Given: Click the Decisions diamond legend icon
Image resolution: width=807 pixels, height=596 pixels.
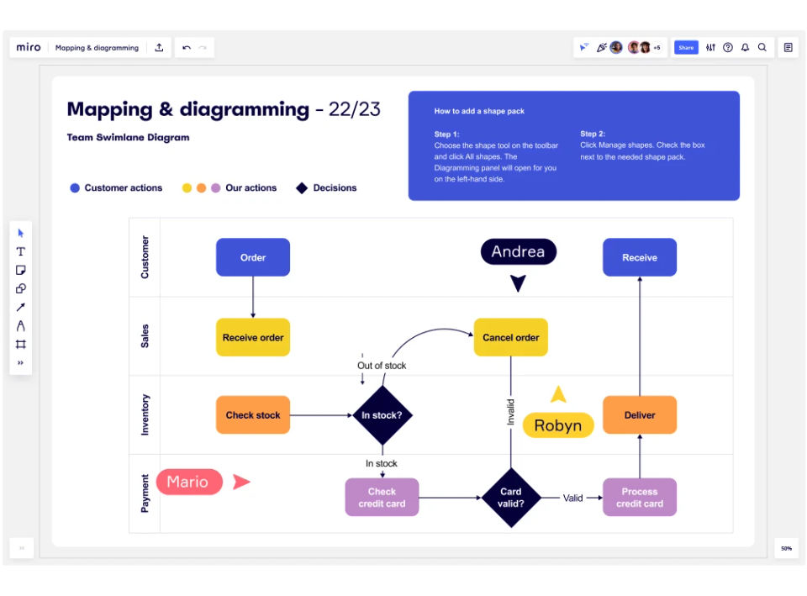Looking at the screenshot, I should tap(302, 187).
